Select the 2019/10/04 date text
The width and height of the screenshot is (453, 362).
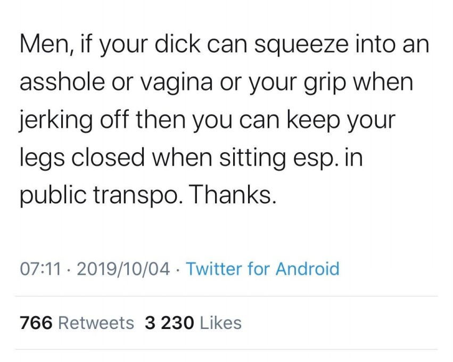123,269
